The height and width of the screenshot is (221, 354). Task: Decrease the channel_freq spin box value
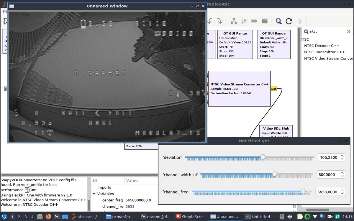342,194
